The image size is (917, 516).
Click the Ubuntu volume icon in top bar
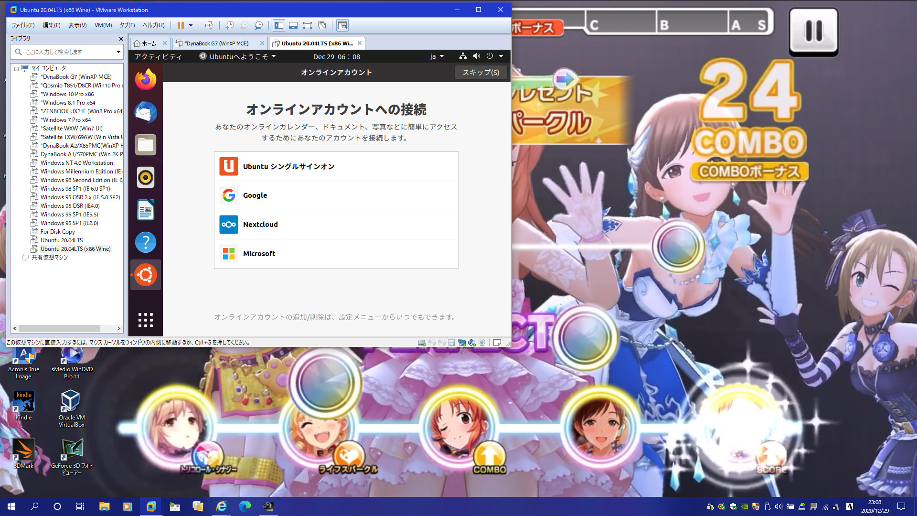[x=476, y=56]
